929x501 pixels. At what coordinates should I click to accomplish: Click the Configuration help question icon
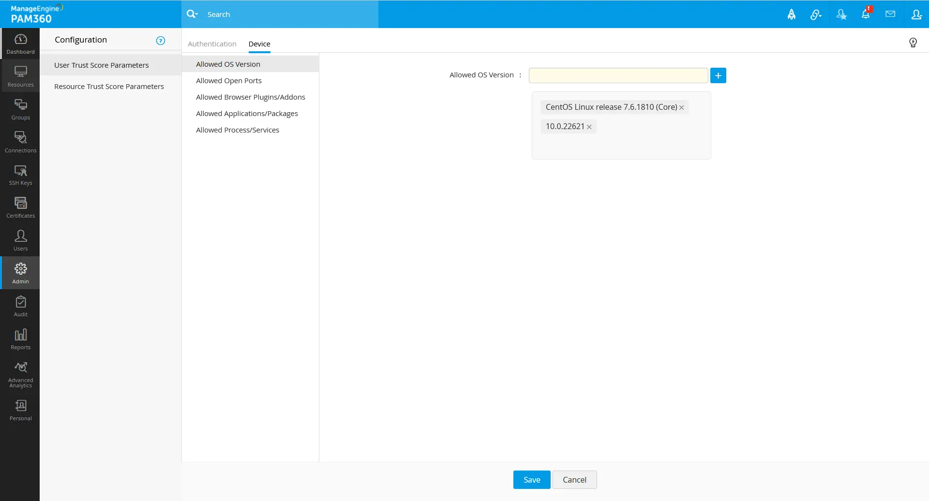pyautogui.click(x=161, y=41)
